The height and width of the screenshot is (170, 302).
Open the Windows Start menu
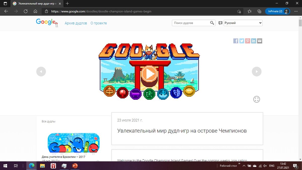point(5,166)
